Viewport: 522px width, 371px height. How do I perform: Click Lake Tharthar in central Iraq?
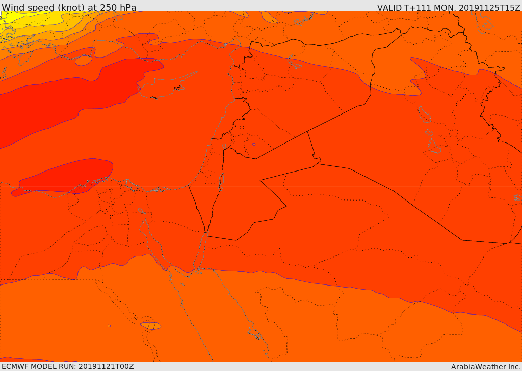[x=424, y=114]
